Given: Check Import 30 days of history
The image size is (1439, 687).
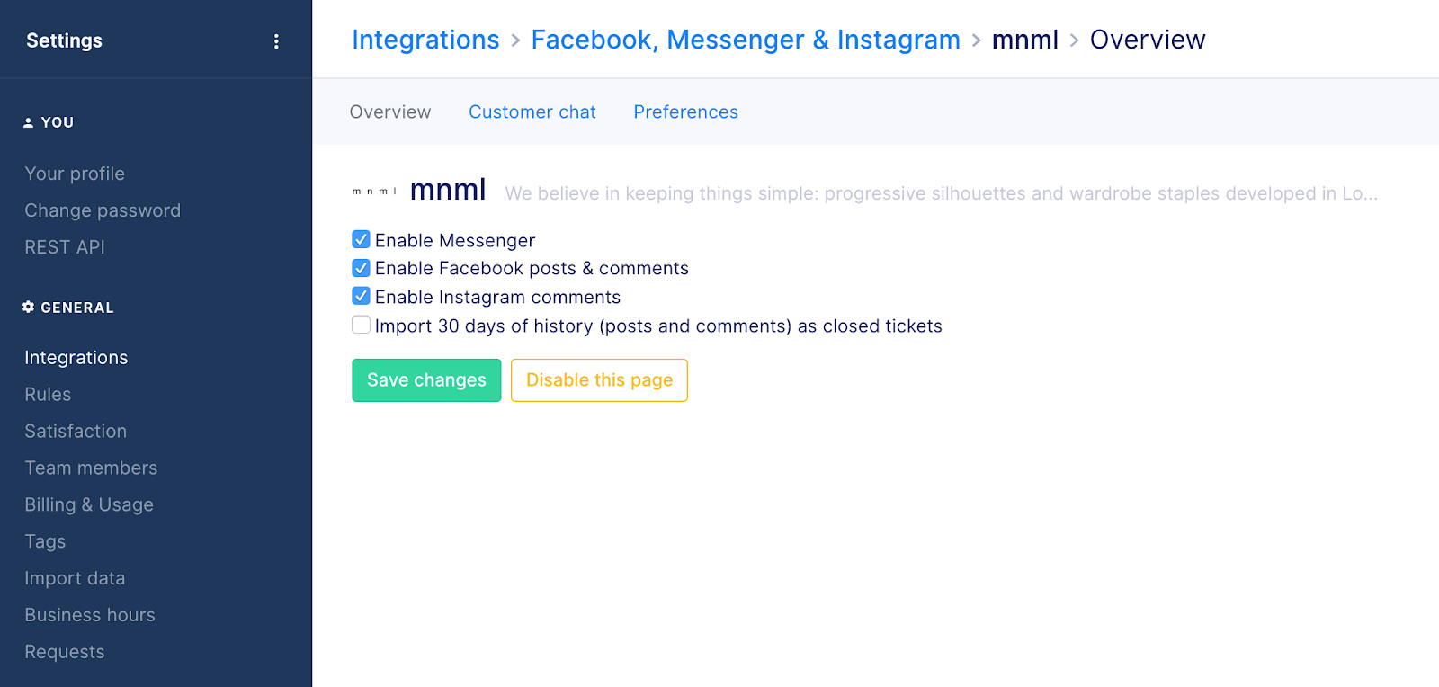Looking at the screenshot, I should click(361, 325).
